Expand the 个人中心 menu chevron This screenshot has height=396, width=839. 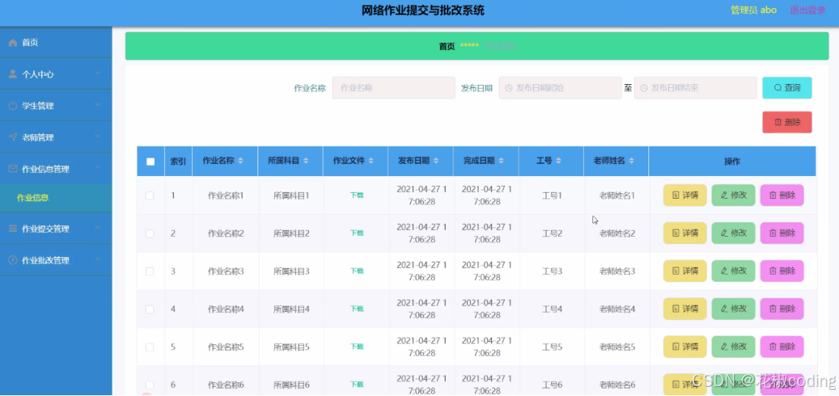coord(98,73)
